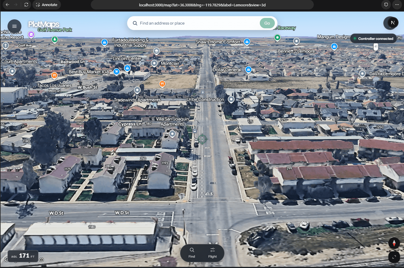Click the Annotate button

tap(47, 5)
